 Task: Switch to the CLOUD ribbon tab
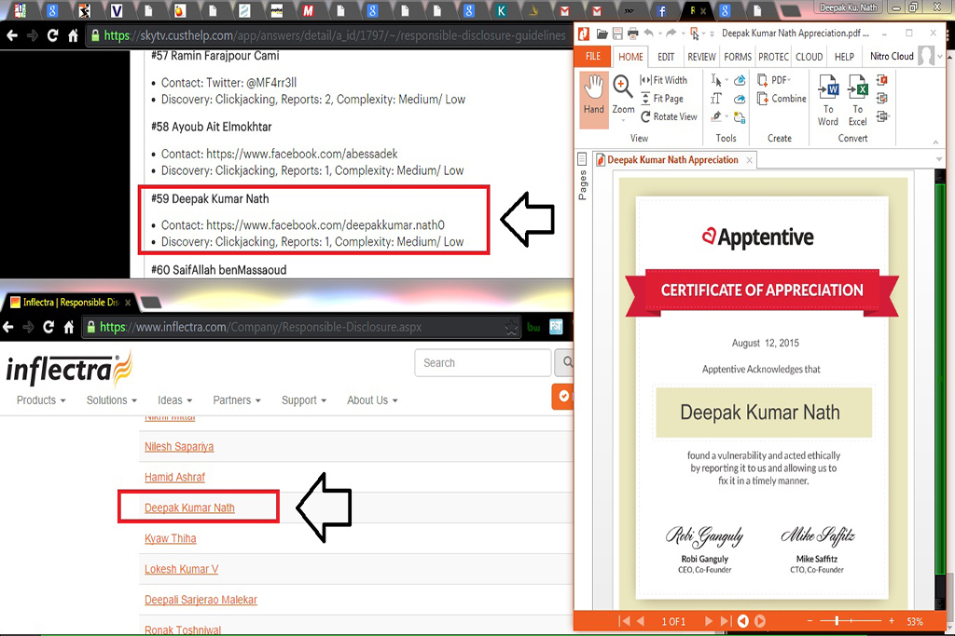(809, 57)
